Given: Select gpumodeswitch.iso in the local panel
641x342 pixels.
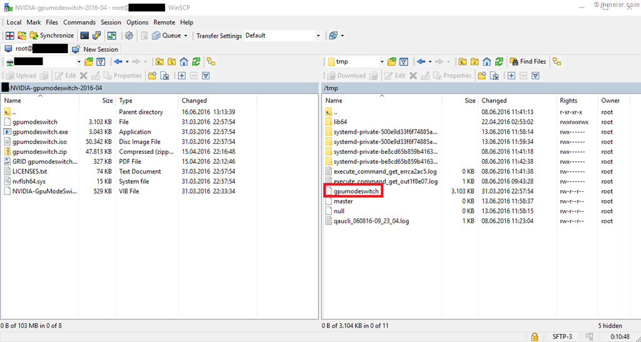Looking at the screenshot, I should [x=39, y=142].
